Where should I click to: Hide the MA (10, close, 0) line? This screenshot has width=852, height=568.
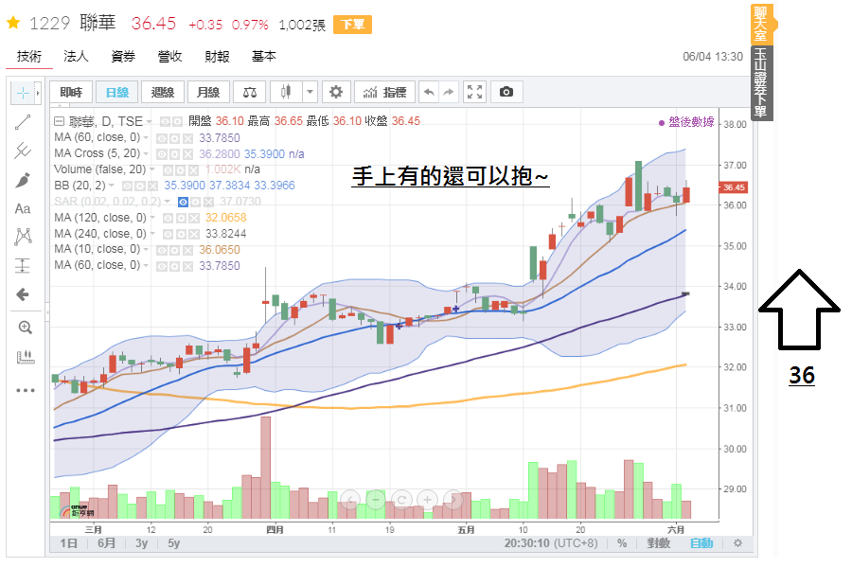pyautogui.click(x=161, y=250)
